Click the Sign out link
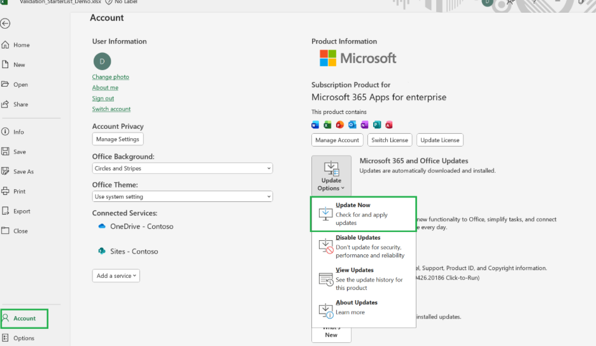The width and height of the screenshot is (596, 346). click(103, 98)
